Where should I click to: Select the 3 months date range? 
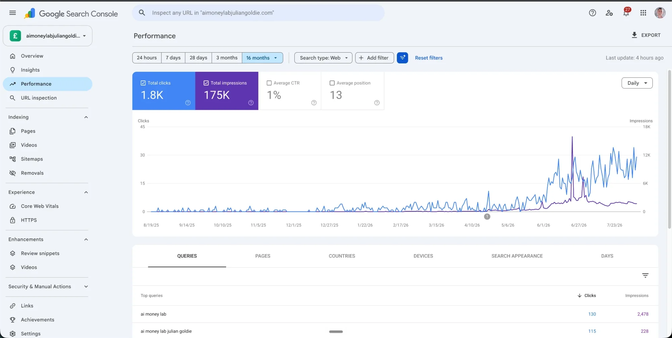[x=227, y=58]
